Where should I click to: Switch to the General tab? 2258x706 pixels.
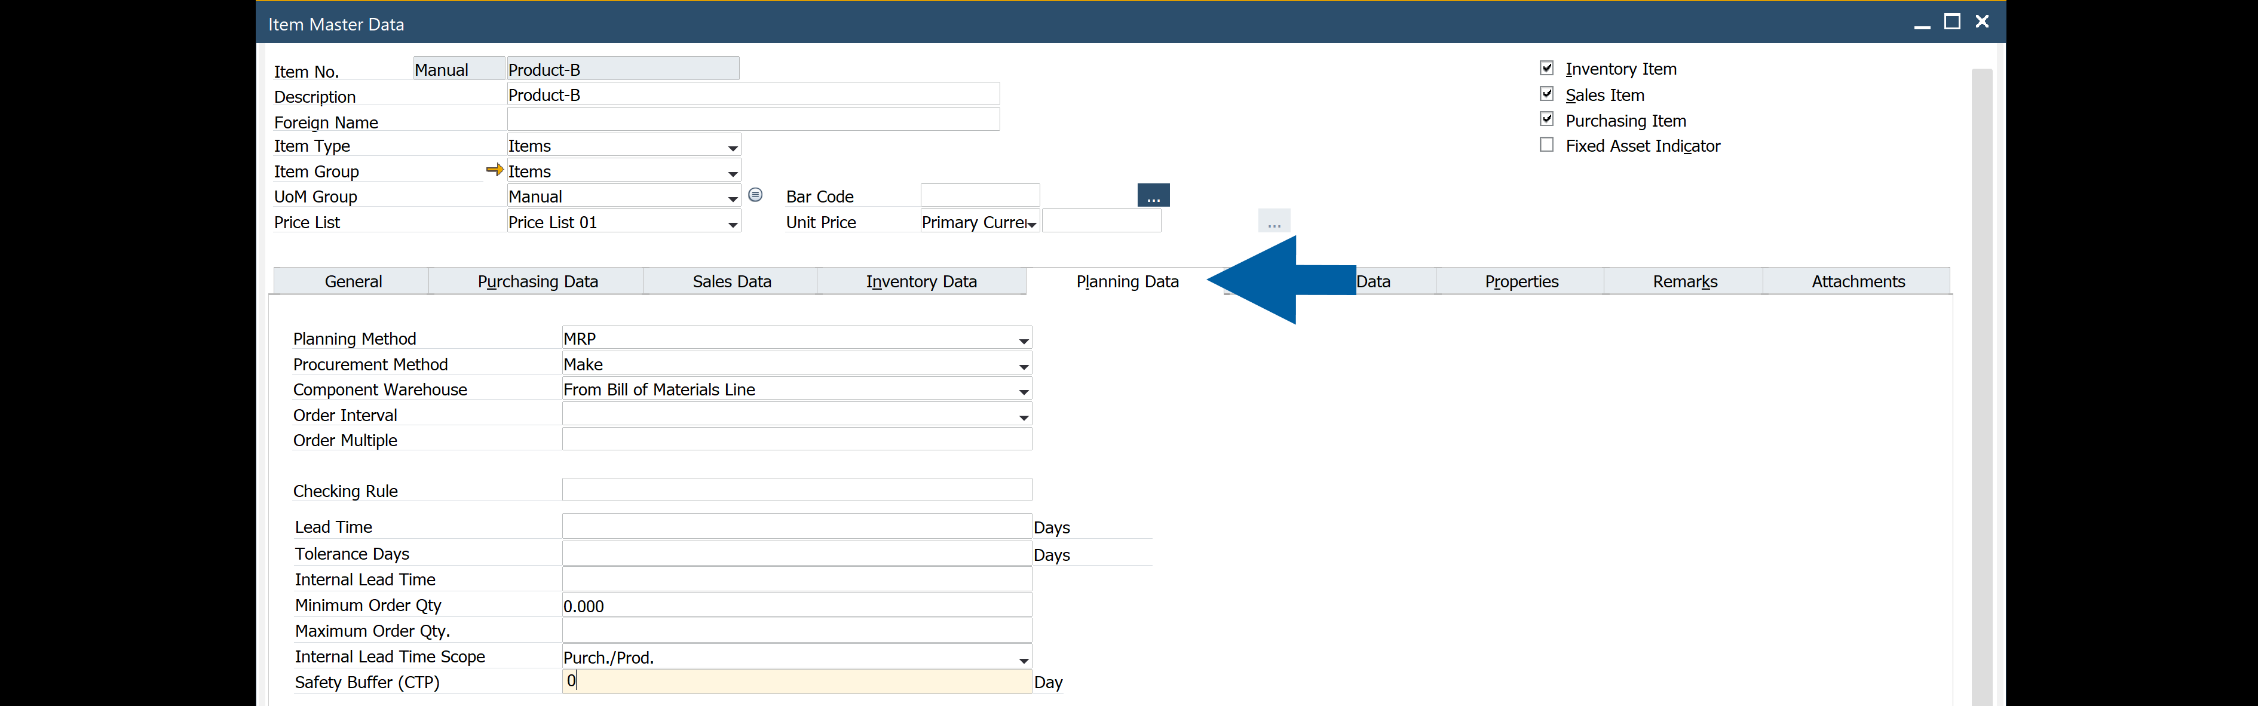353,281
